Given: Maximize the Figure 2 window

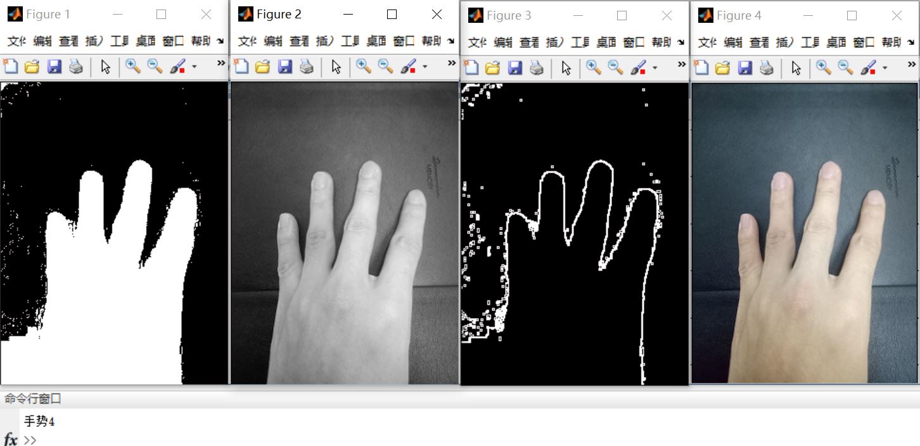Looking at the screenshot, I should click(x=392, y=15).
